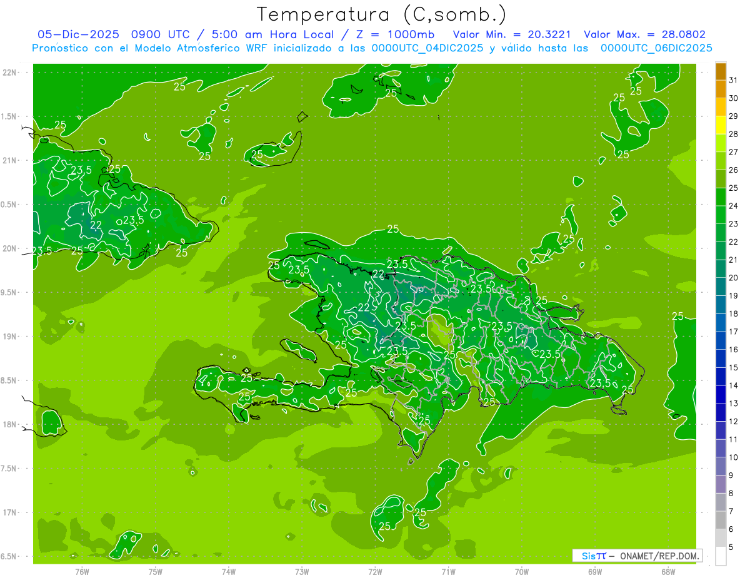750x580 pixels.
Task: Click the "20N" latitude axis label
Action: click(10, 248)
